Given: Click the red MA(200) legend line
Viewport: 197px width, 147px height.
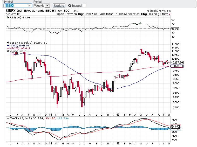Looking at the screenshot, I should [8, 48].
